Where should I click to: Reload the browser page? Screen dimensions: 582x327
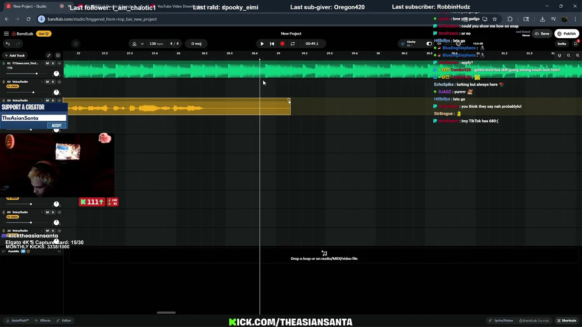tap(28, 19)
